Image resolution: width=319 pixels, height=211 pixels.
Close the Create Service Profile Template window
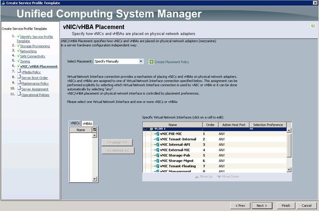pos(315,3)
